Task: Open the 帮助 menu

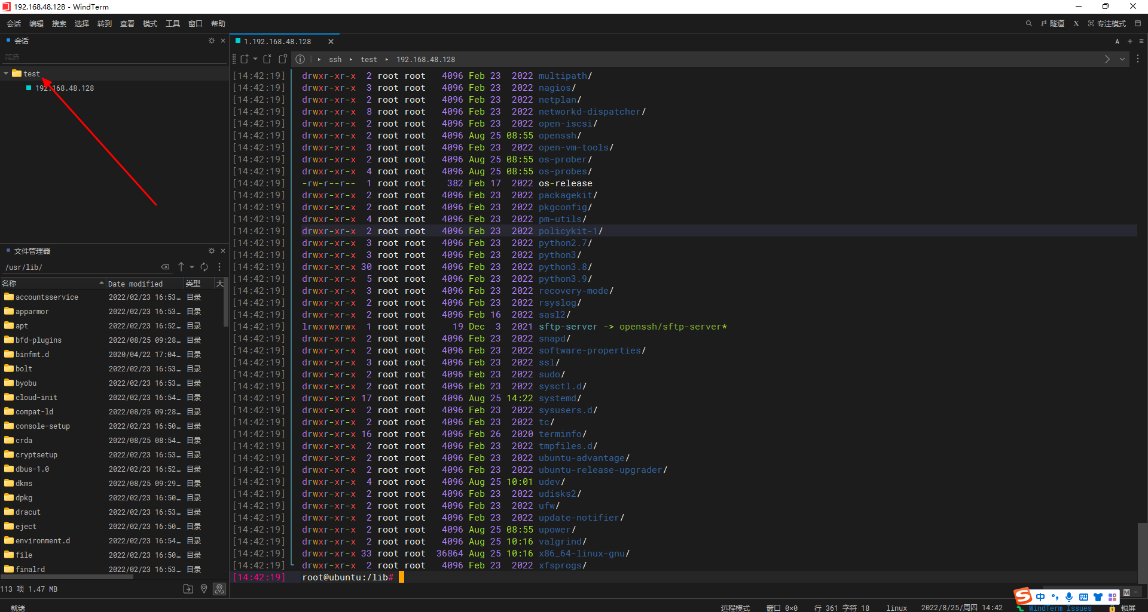Action: pyautogui.click(x=218, y=24)
